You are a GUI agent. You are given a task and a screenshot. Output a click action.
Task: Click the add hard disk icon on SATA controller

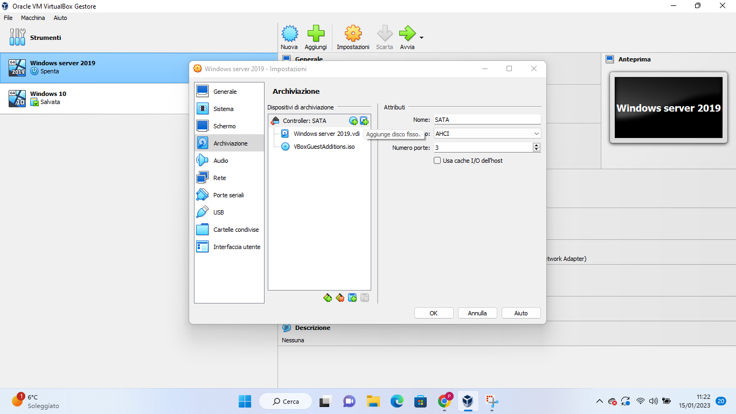click(x=364, y=121)
